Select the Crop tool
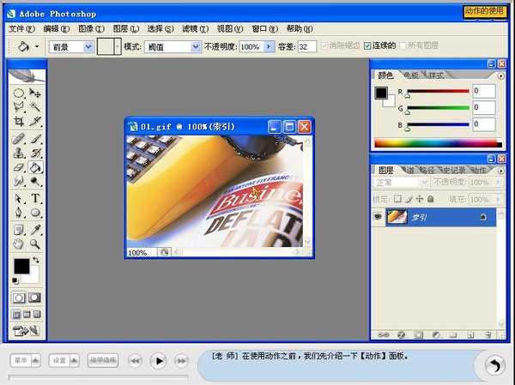This screenshot has width=515, height=385. [19, 122]
